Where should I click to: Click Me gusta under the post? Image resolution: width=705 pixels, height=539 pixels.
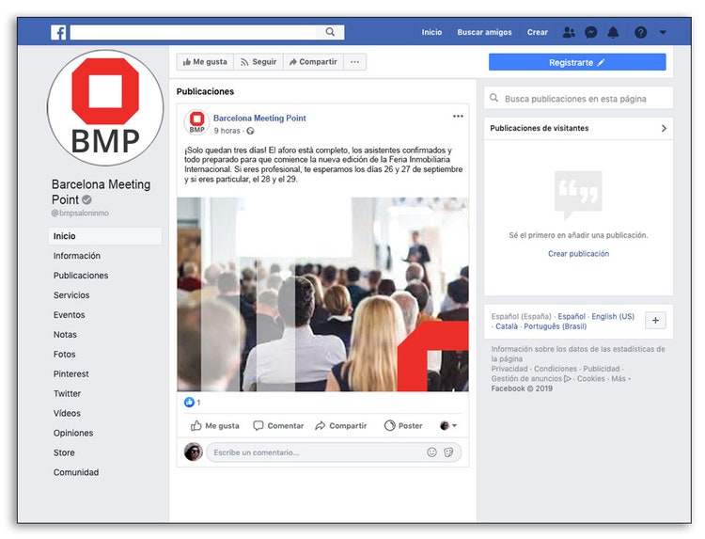[x=215, y=425]
